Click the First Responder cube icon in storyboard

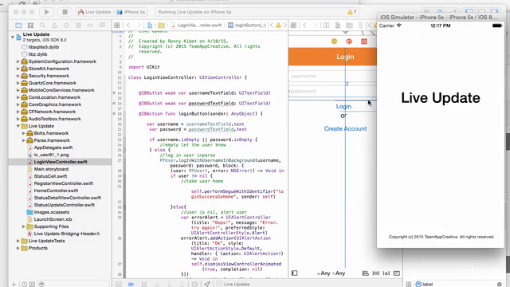point(349,41)
